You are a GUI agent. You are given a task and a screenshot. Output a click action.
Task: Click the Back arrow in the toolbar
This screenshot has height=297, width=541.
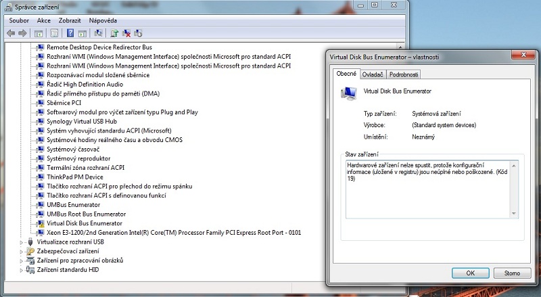point(11,32)
